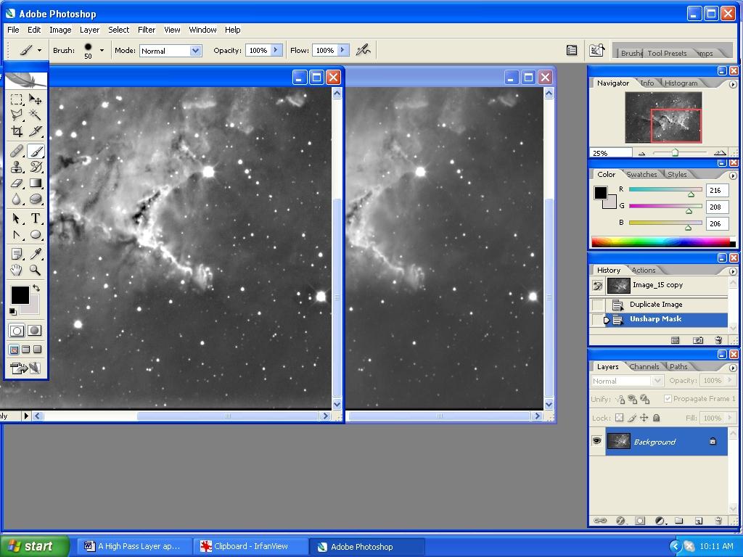Select the Healing Brush tool
The image size is (743, 557).
pyautogui.click(x=17, y=151)
